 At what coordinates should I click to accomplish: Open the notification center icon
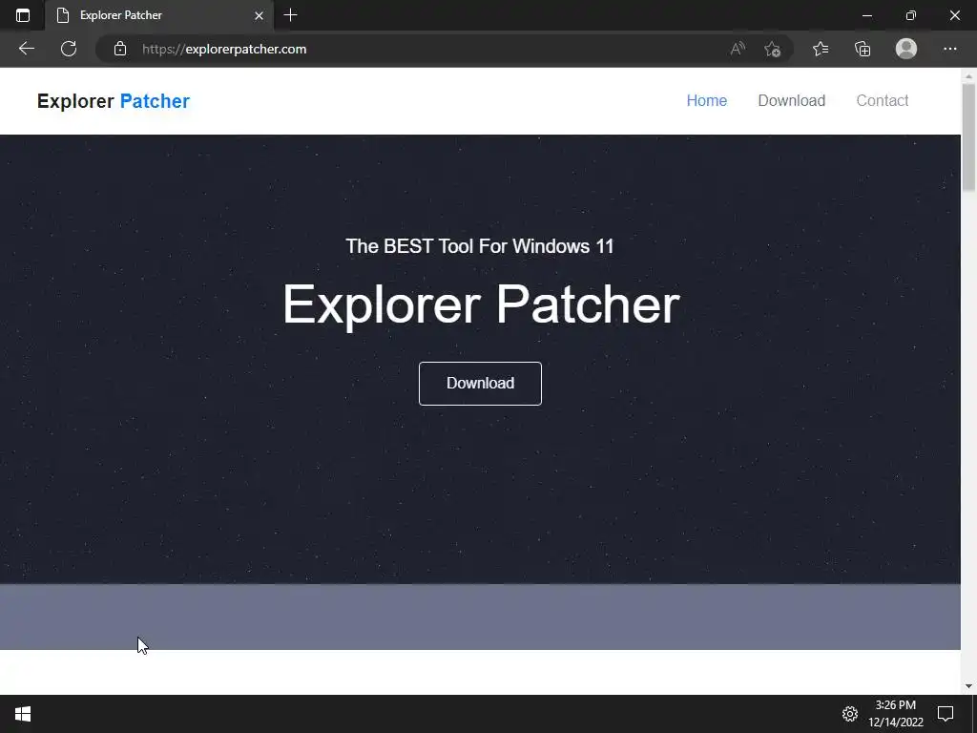946,714
